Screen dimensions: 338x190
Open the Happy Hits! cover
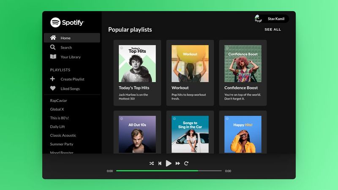(x=243, y=134)
